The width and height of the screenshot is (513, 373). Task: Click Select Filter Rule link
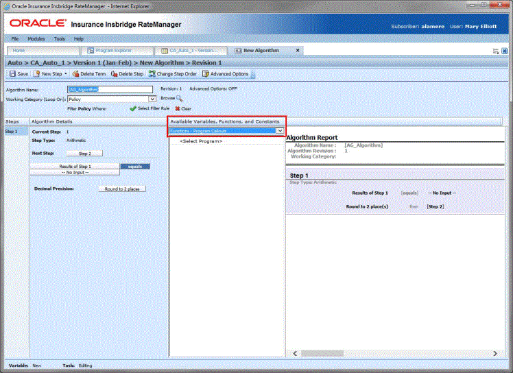tap(154, 108)
